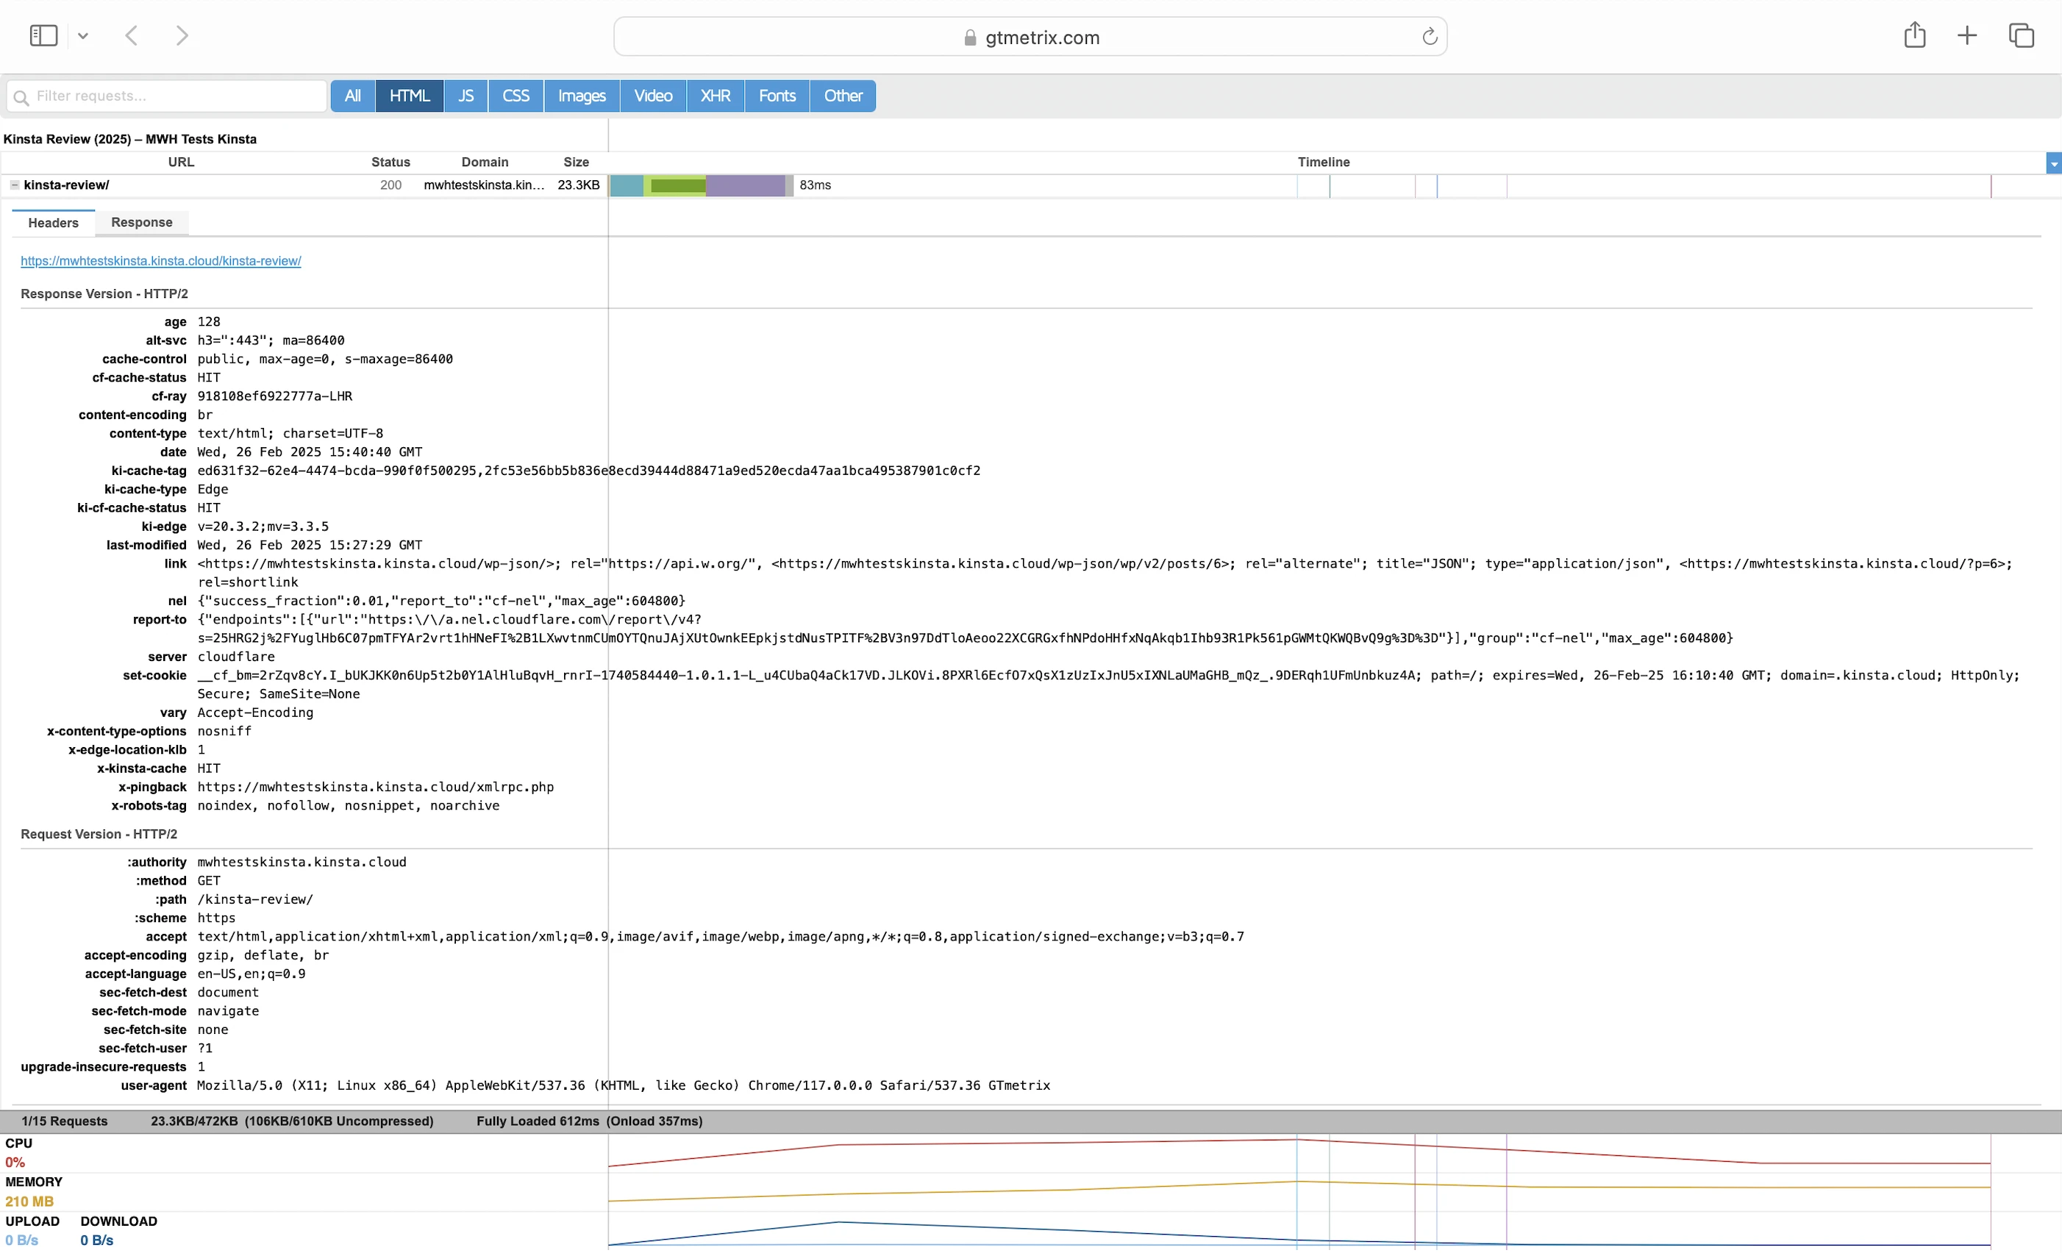Viewport: 2062px width, 1253px height.
Task: Open the mwhtestskinsta.kinsta.cloud/kinsta-review link
Action: pos(160,261)
